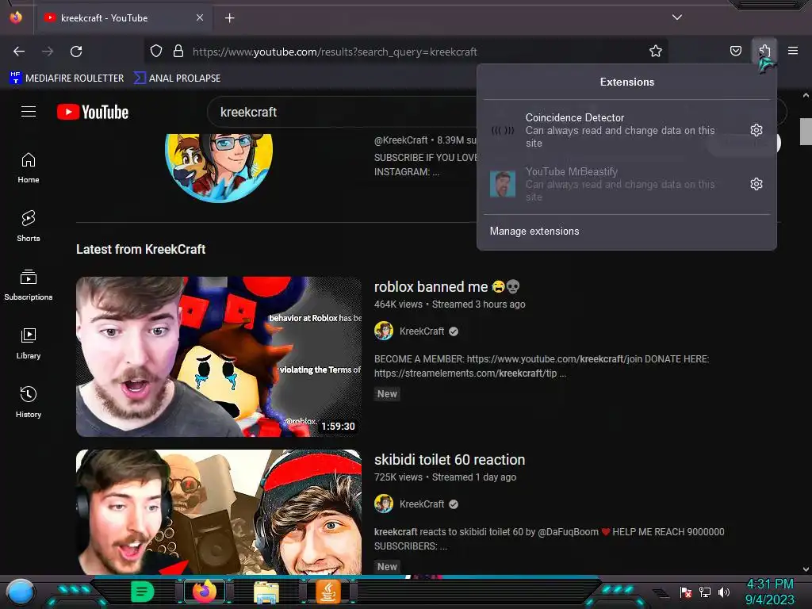This screenshot has width=812, height=609.
Task: Open the KreekCraft channel avatar
Action: coord(219,167)
